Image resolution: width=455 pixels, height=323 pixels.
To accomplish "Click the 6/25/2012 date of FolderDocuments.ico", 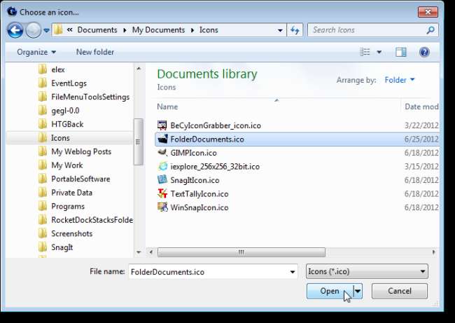I will 421,139.
